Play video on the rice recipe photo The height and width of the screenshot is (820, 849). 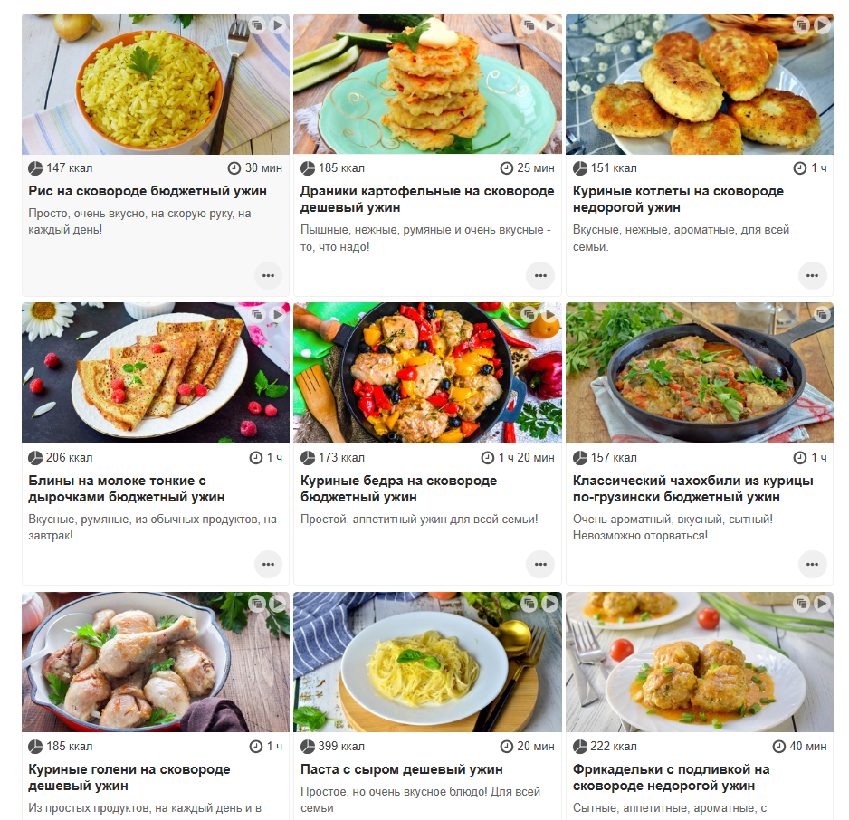[x=278, y=25]
